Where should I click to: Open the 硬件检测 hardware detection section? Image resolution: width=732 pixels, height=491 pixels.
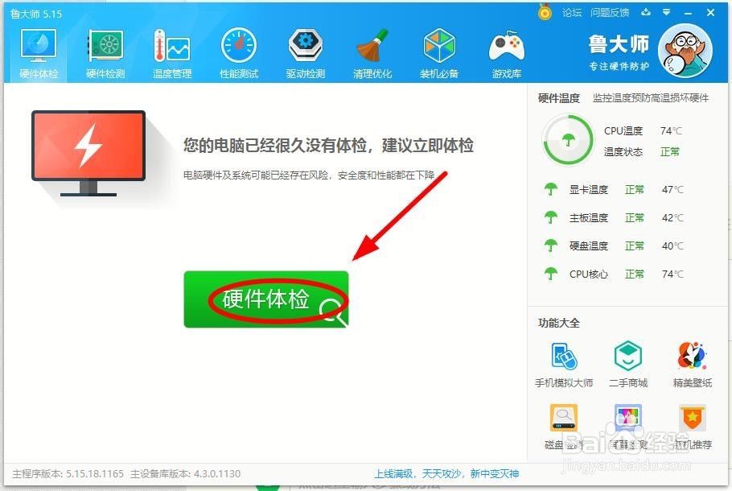pyautogui.click(x=105, y=53)
